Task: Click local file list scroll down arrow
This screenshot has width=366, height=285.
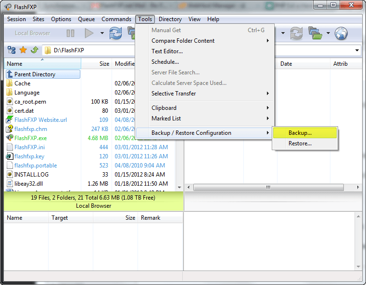Action: point(179,188)
